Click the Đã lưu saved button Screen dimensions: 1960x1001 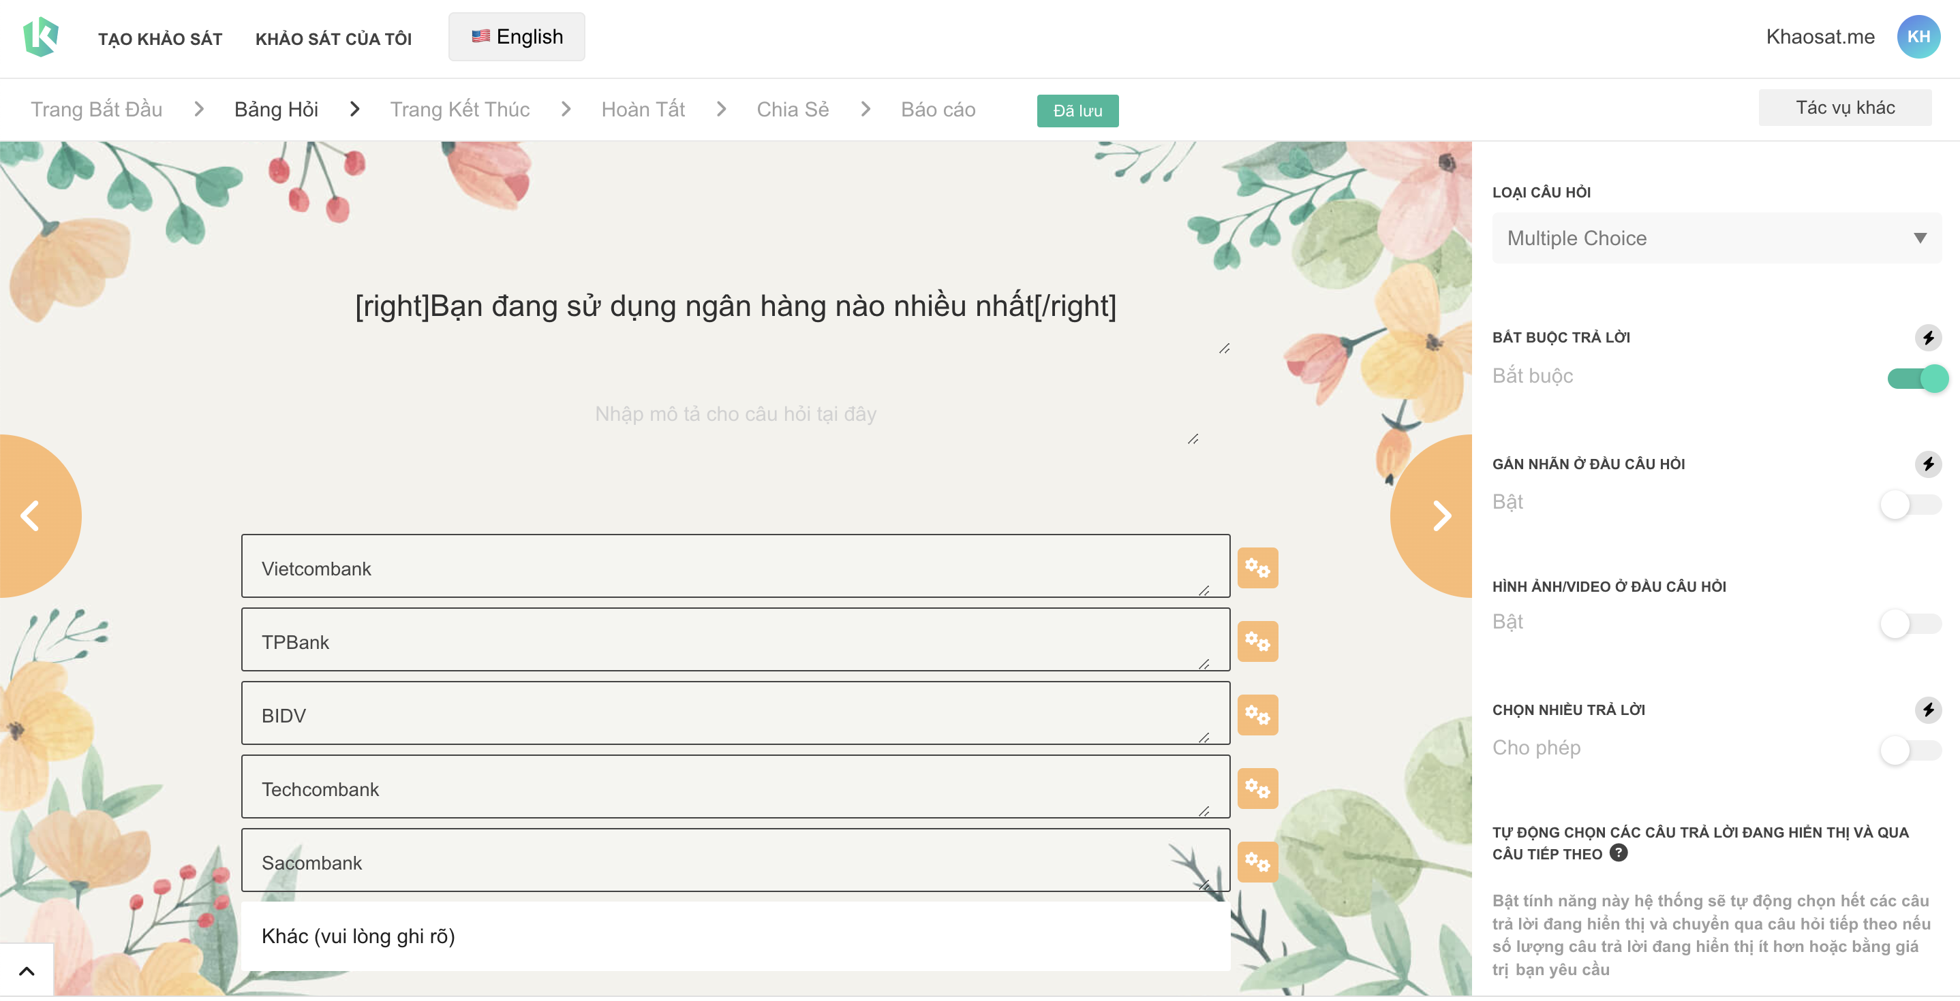pyautogui.click(x=1077, y=111)
